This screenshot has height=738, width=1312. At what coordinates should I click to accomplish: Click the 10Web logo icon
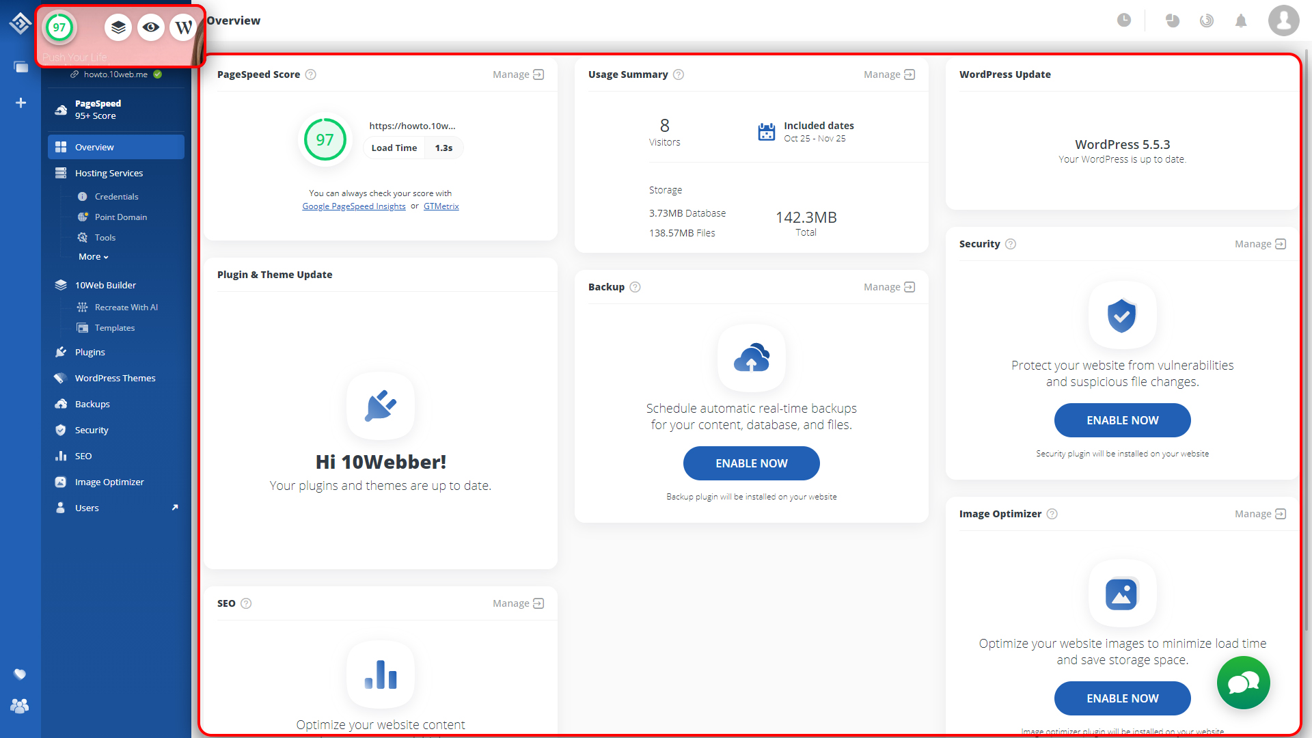click(x=20, y=23)
